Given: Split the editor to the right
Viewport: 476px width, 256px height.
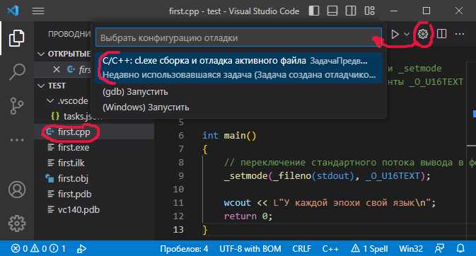Looking at the screenshot, I should click(x=441, y=34).
